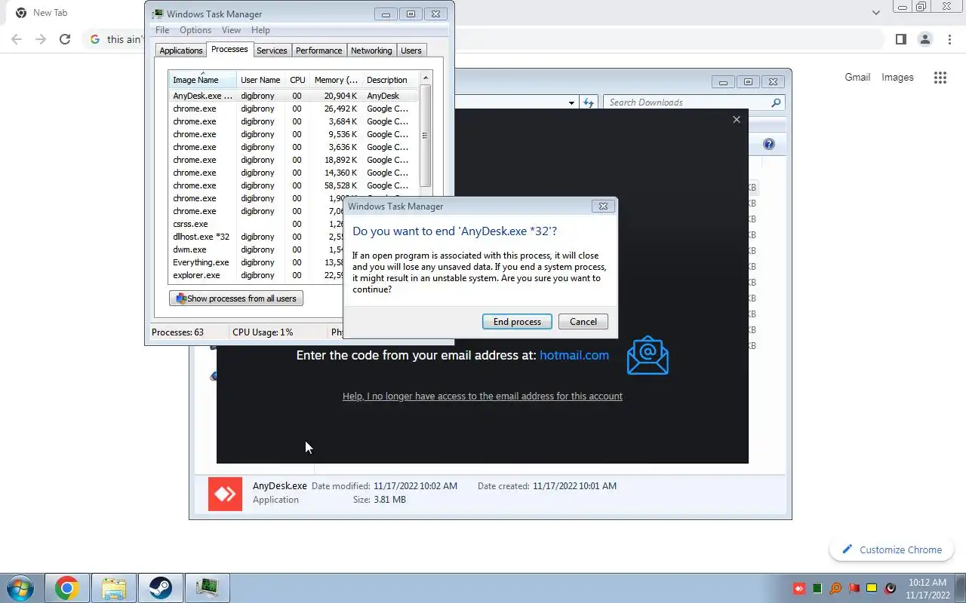Cancel the end process dialog
The width and height of the screenshot is (966, 603).
[583, 322]
